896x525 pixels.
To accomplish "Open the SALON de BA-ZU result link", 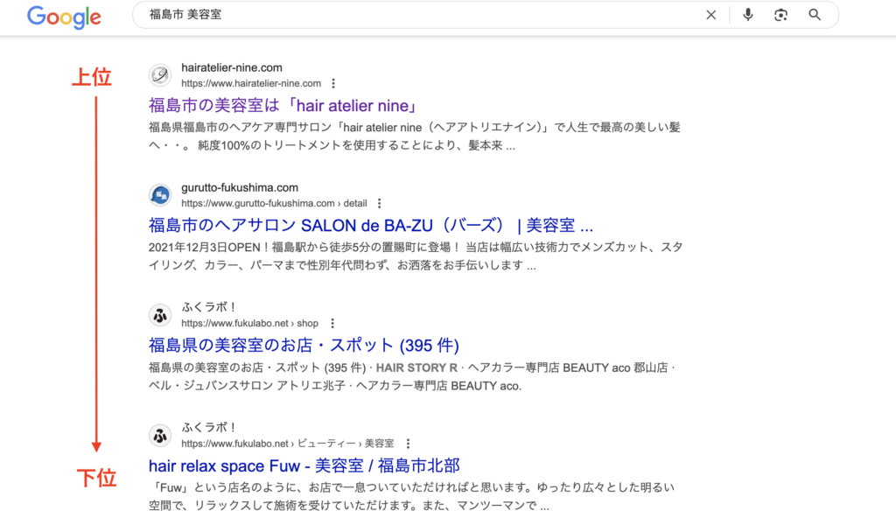I will [x=371, y=226].
